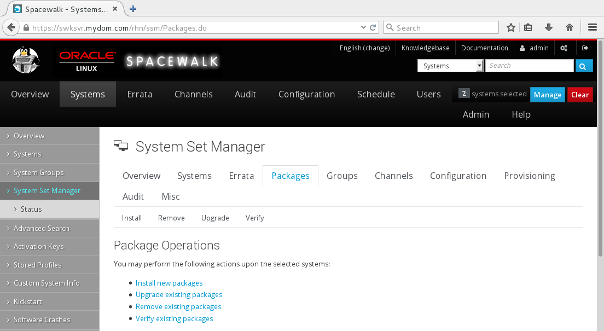
Task: Open the admin user account link
Action: click(535, 48)
